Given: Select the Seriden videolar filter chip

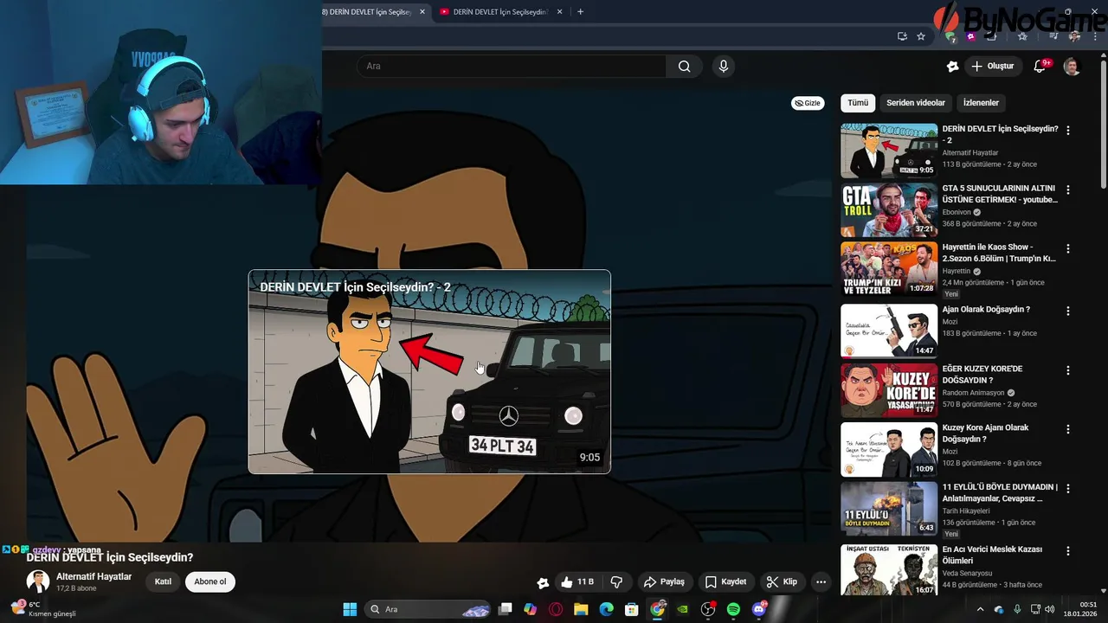Looking at the screenshot, I should click(x=916, y=103).
